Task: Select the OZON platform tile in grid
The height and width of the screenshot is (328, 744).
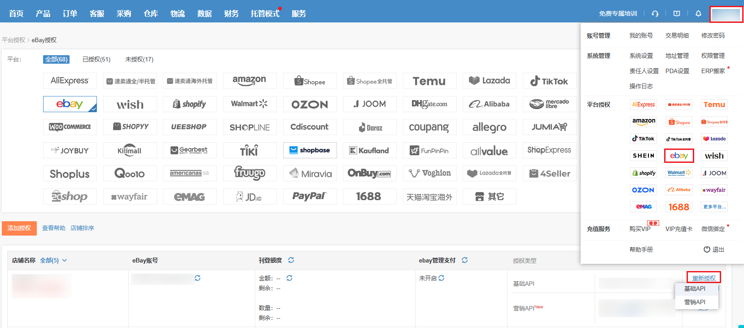Action: (310, 104)
